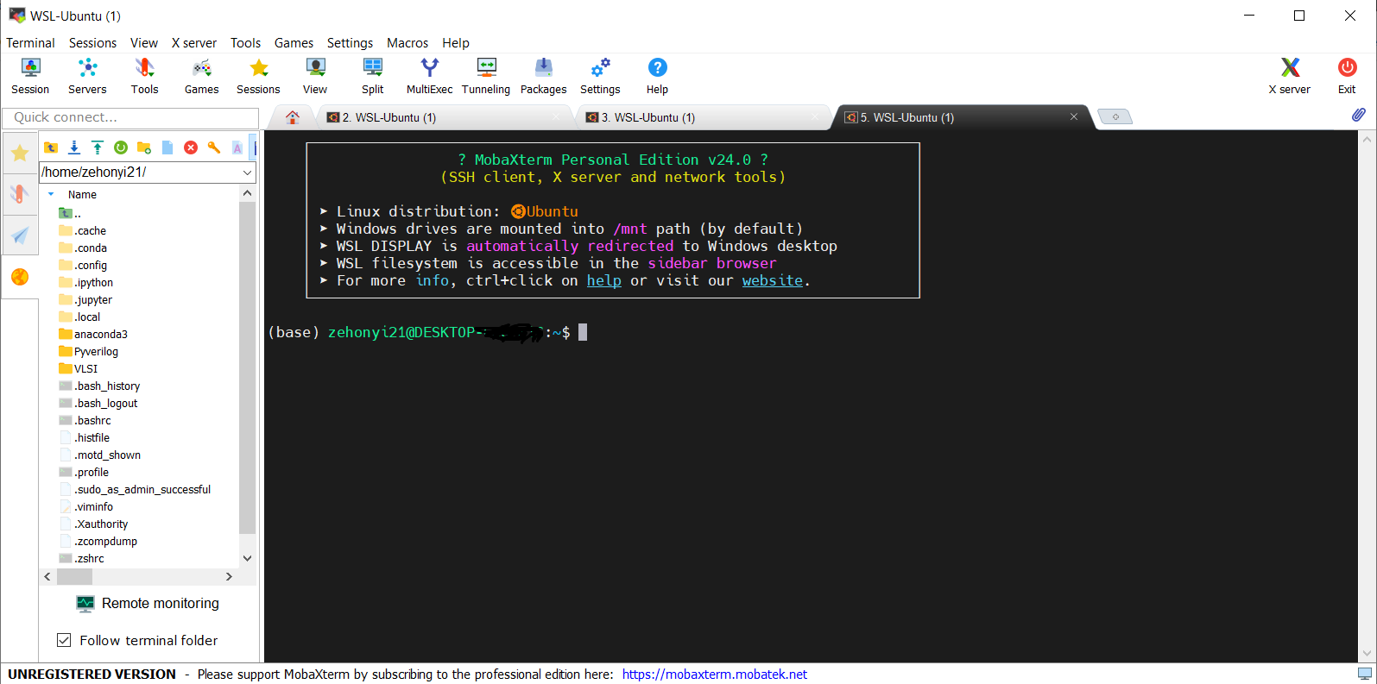Screen dimensions: 1377x684
Task: Click the red delete file icon
Action: point(191,147)
